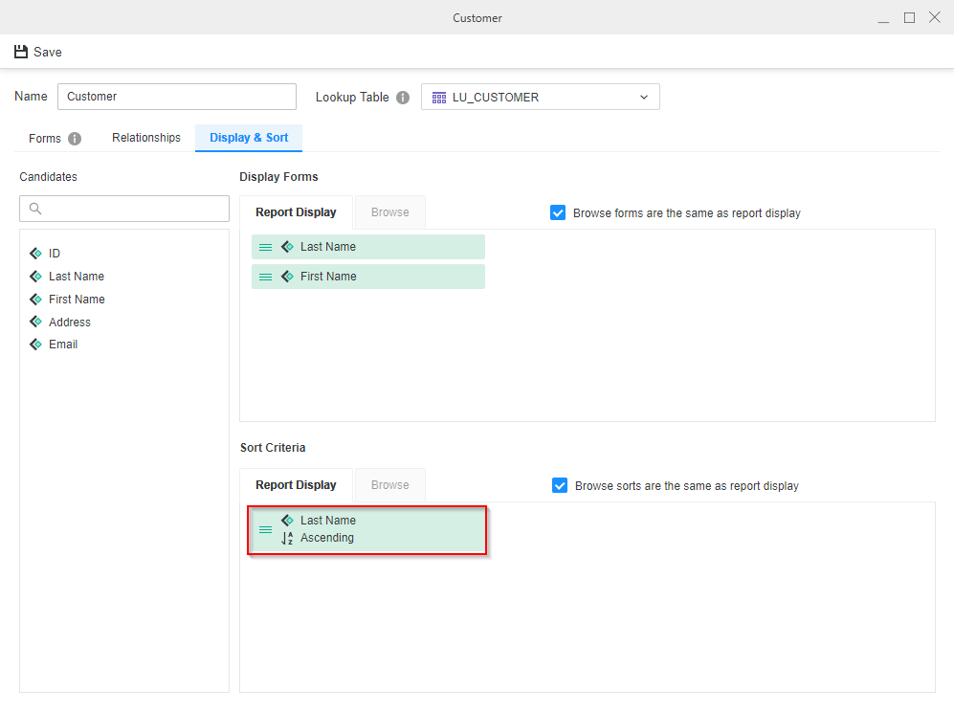Click drag handle of Last Name sort criterion

[266, 529]
